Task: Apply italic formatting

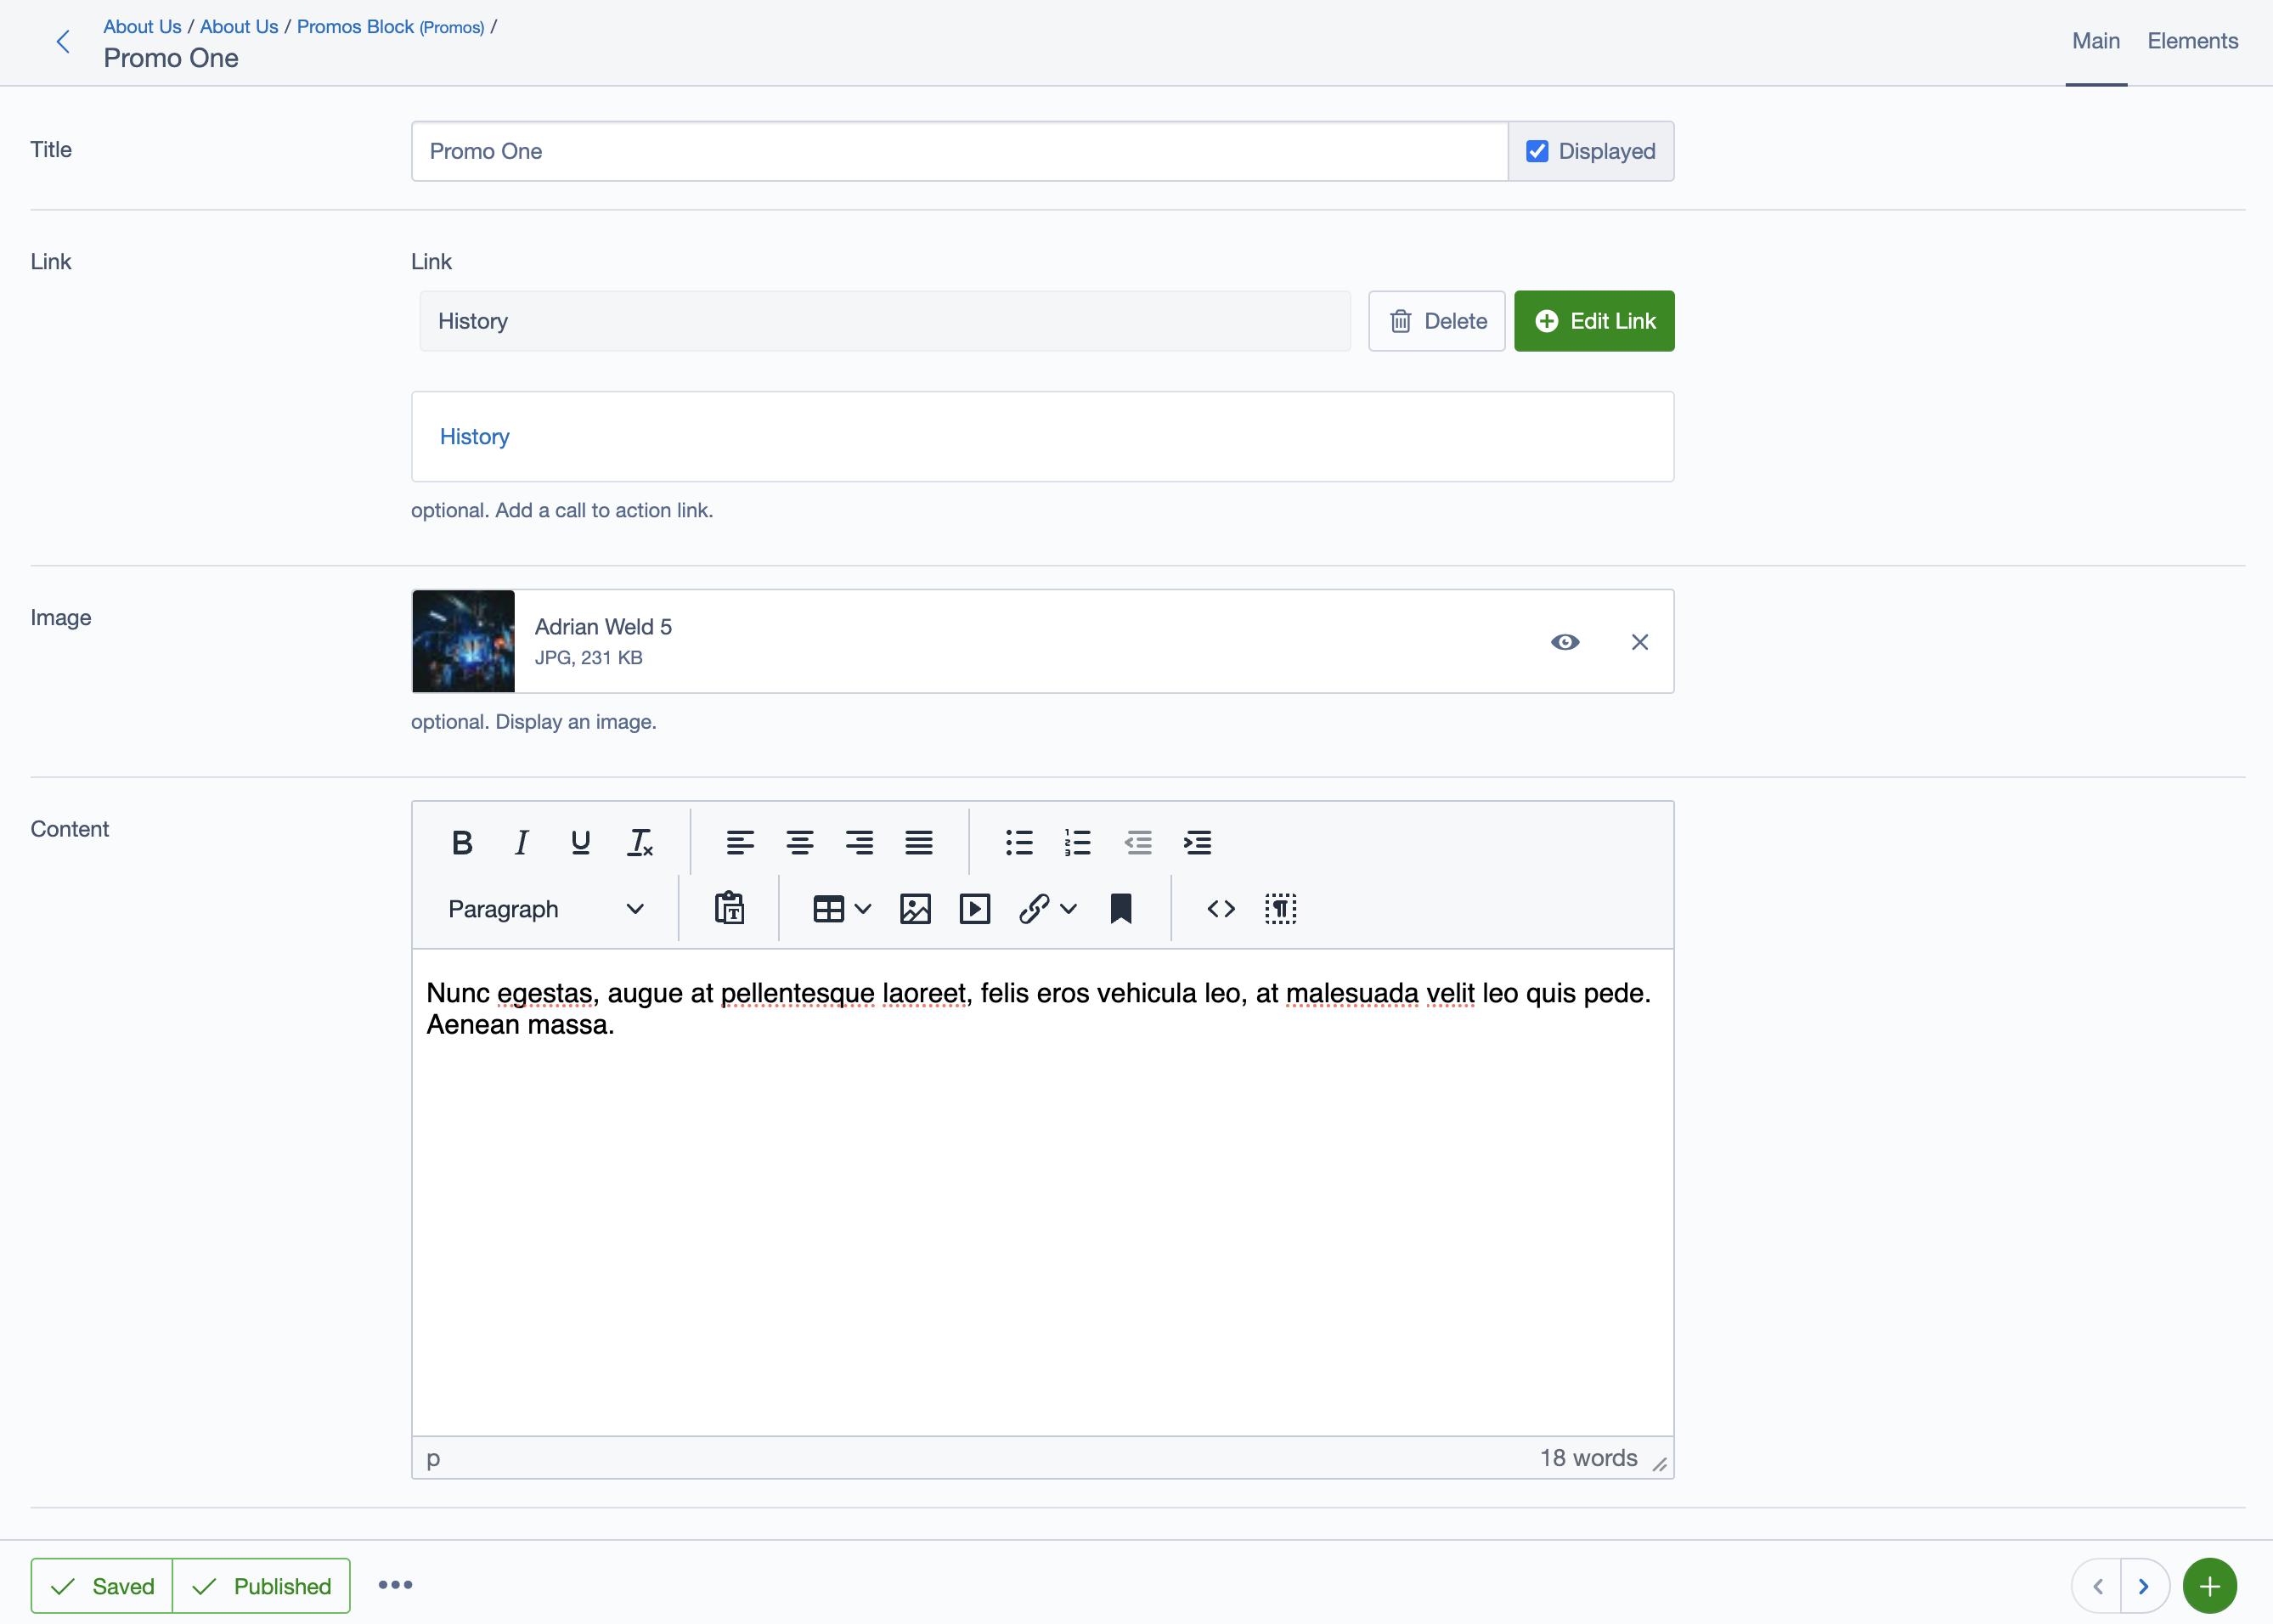Action: (x=521, y=843)
